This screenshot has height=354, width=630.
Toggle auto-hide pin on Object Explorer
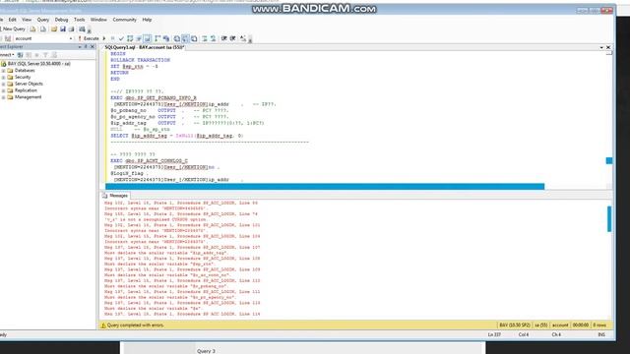point(86,47)
